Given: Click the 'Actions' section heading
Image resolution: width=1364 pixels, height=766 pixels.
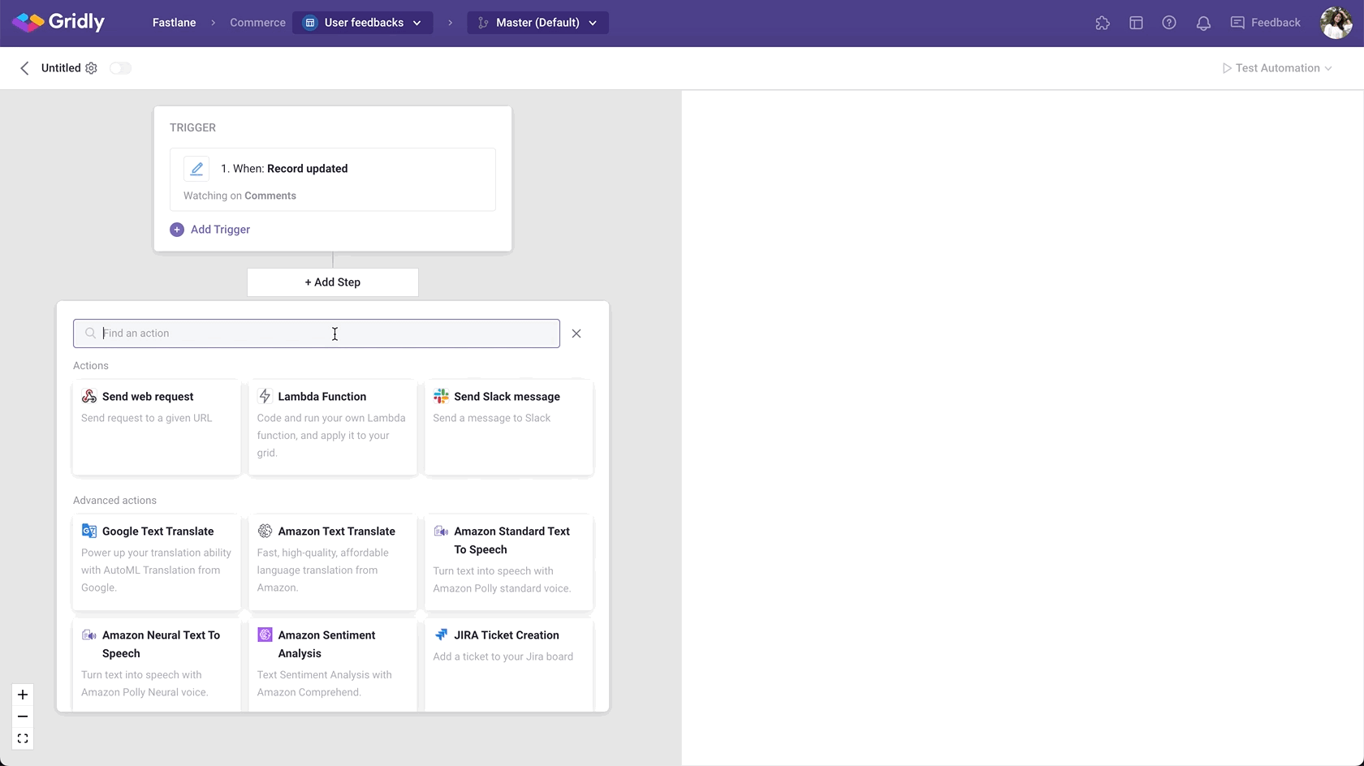Looking at the screenshot, I should [91, 366].
